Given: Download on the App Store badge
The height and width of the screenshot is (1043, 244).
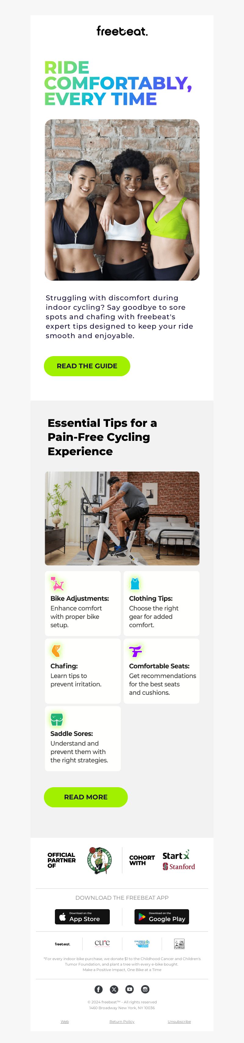Looking at the screenshot, I should click(82, 917).
